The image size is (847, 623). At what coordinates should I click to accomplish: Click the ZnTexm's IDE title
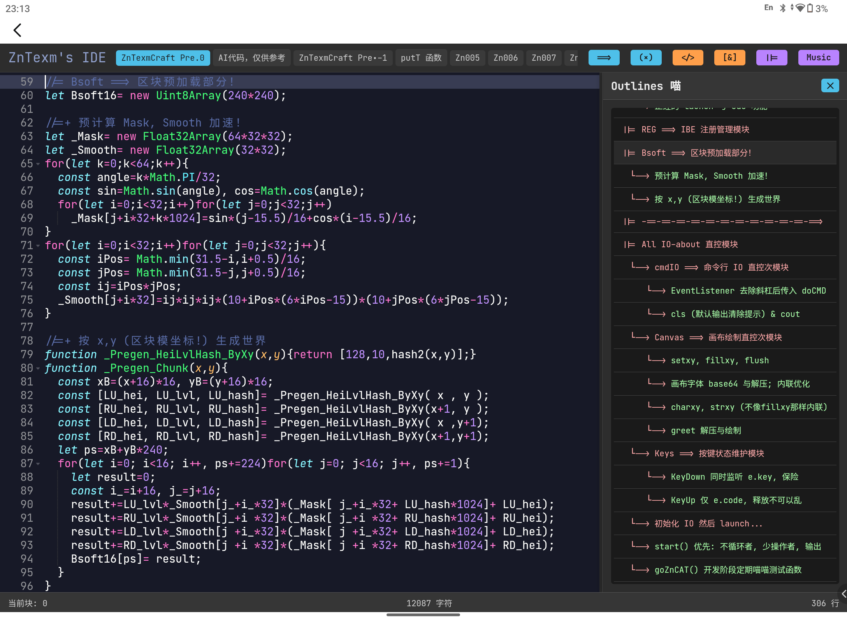pyautogui.click(x=57, y=58)
